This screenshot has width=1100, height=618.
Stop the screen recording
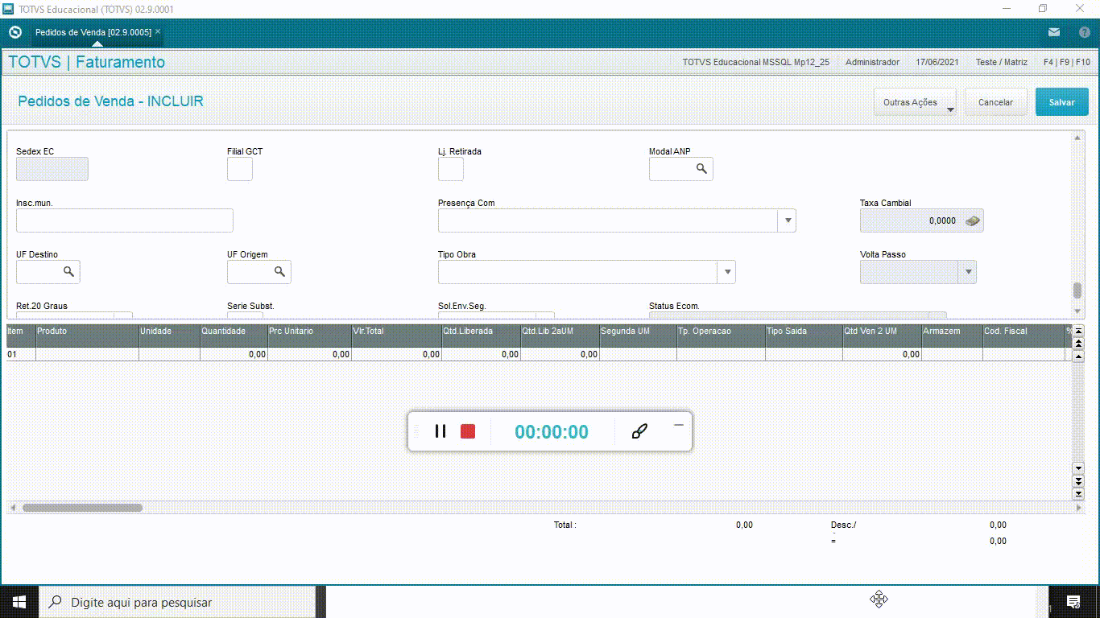coord(468,431)
